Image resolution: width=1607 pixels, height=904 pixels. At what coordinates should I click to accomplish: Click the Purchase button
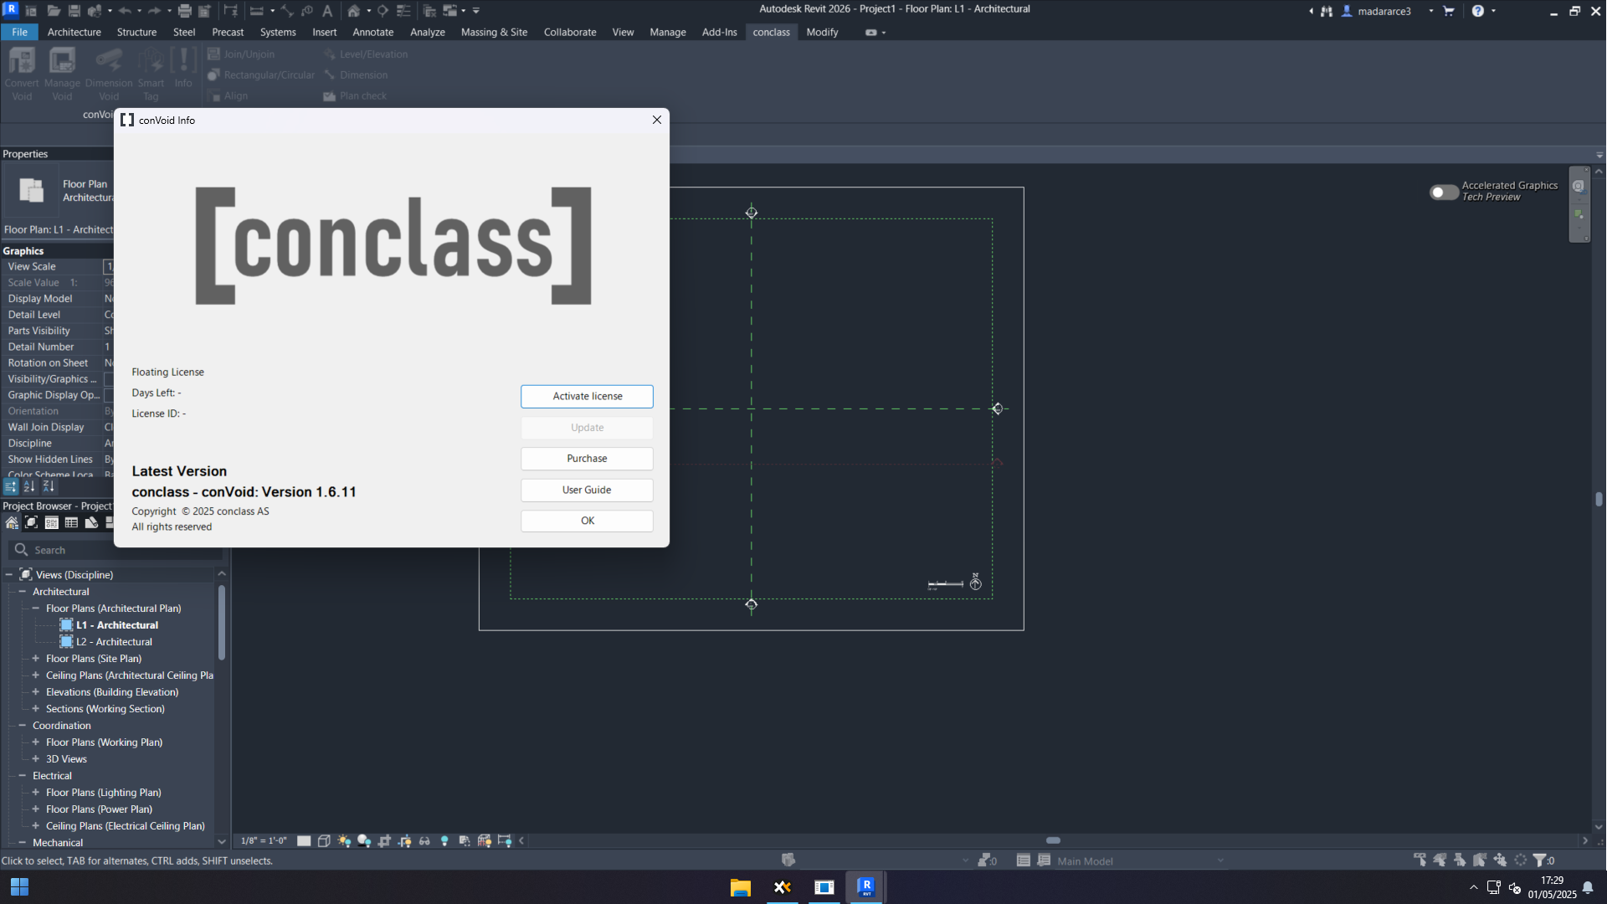pyautogui.click(x=587, y=459)
